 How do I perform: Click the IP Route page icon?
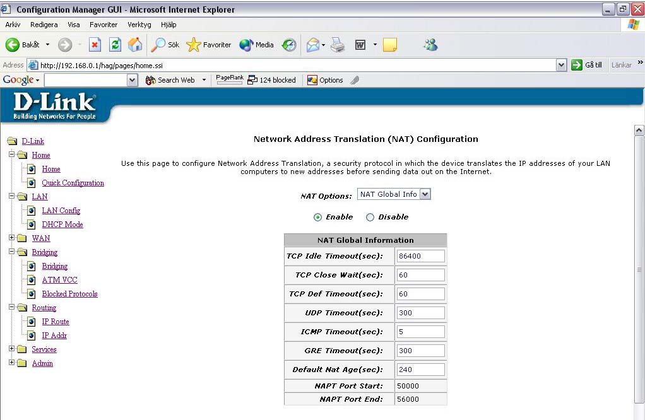[32, 322]
